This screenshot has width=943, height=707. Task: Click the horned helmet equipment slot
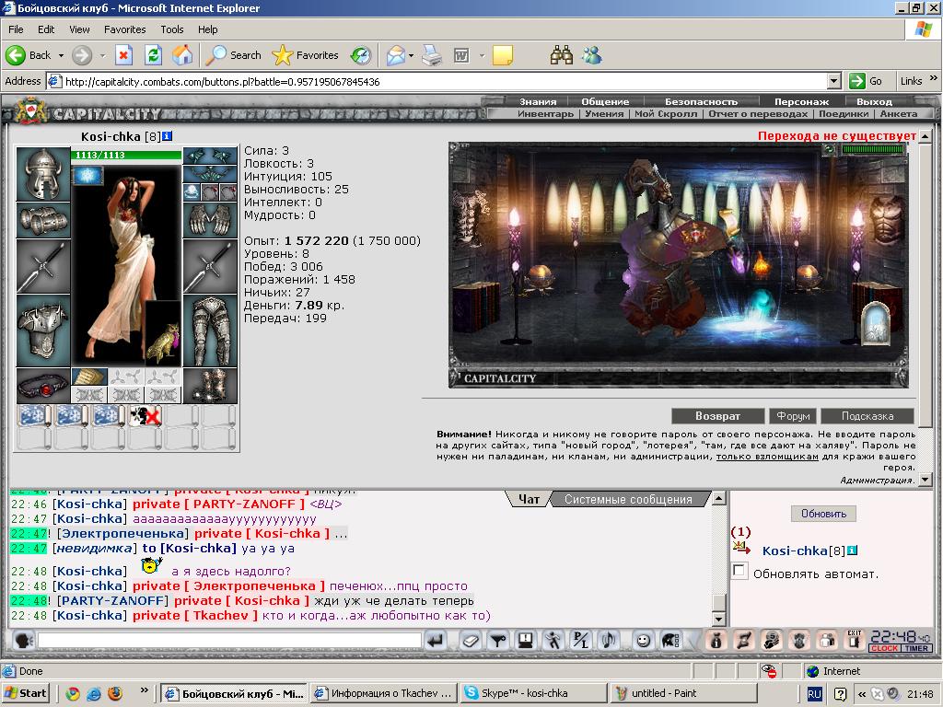click(x=43, y=174)
